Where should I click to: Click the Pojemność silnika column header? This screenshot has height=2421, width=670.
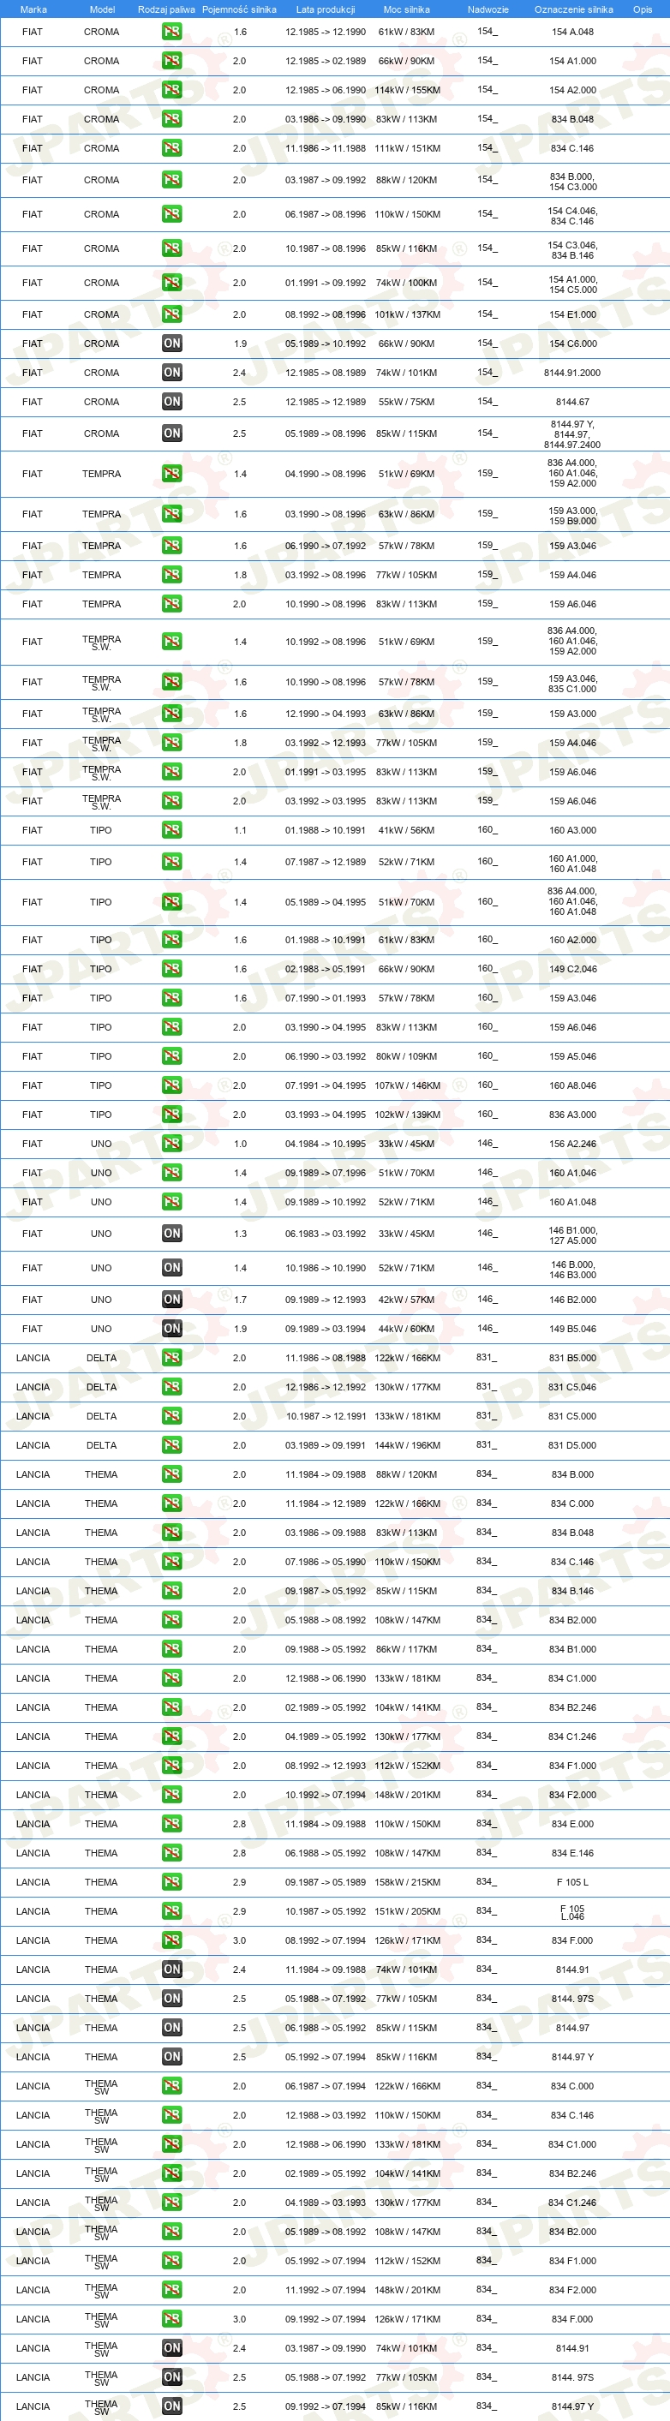(240, 9)
